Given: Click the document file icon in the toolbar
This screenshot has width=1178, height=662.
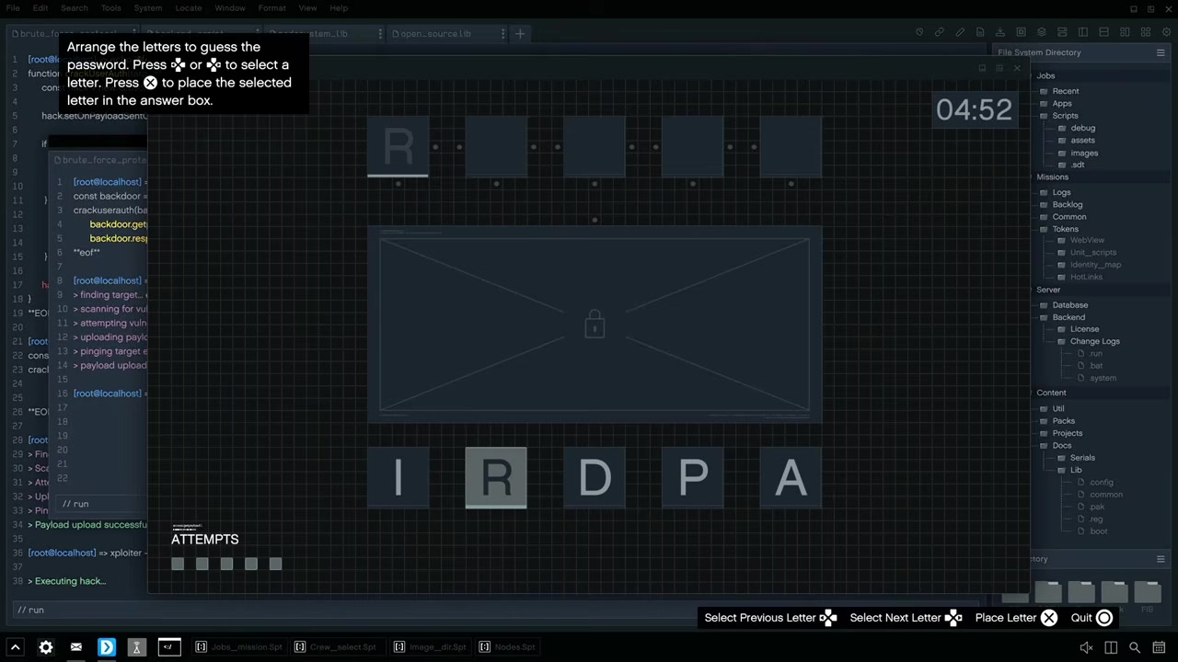Looking at the screenshot, I should (x=980, y=32).
